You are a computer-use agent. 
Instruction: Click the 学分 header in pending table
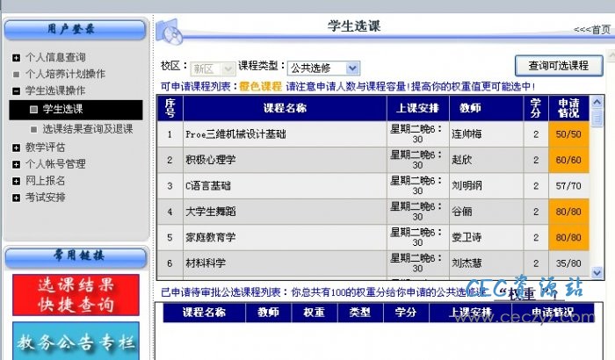click(406, 313)
